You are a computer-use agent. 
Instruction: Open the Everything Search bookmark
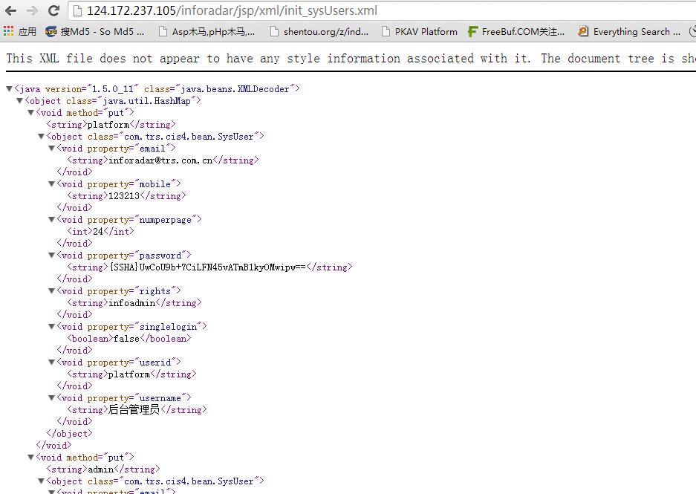point(629,31)
